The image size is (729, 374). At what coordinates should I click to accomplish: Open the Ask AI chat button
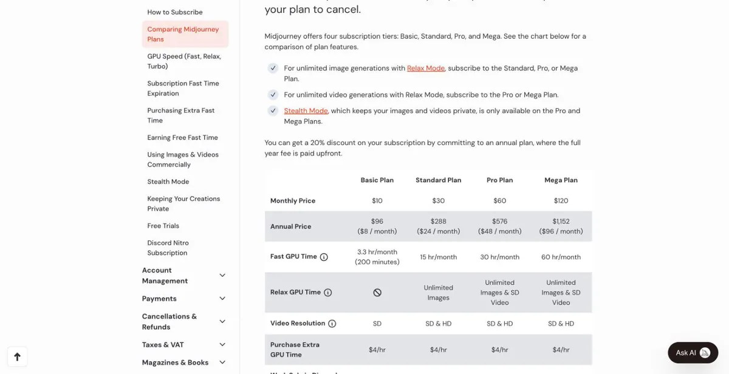(x=693, y=353)
